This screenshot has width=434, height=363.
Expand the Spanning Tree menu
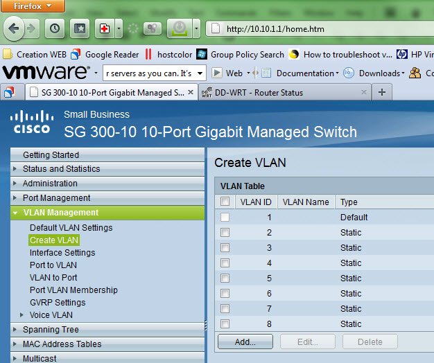(107, 330)
